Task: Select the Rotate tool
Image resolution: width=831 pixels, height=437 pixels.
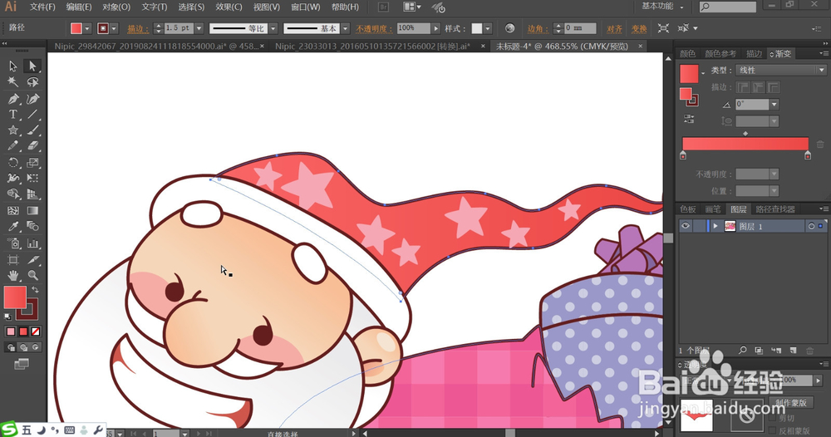Action: pos(13,163)
